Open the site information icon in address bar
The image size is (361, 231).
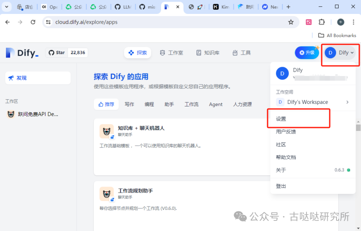(x=48, y=22)
